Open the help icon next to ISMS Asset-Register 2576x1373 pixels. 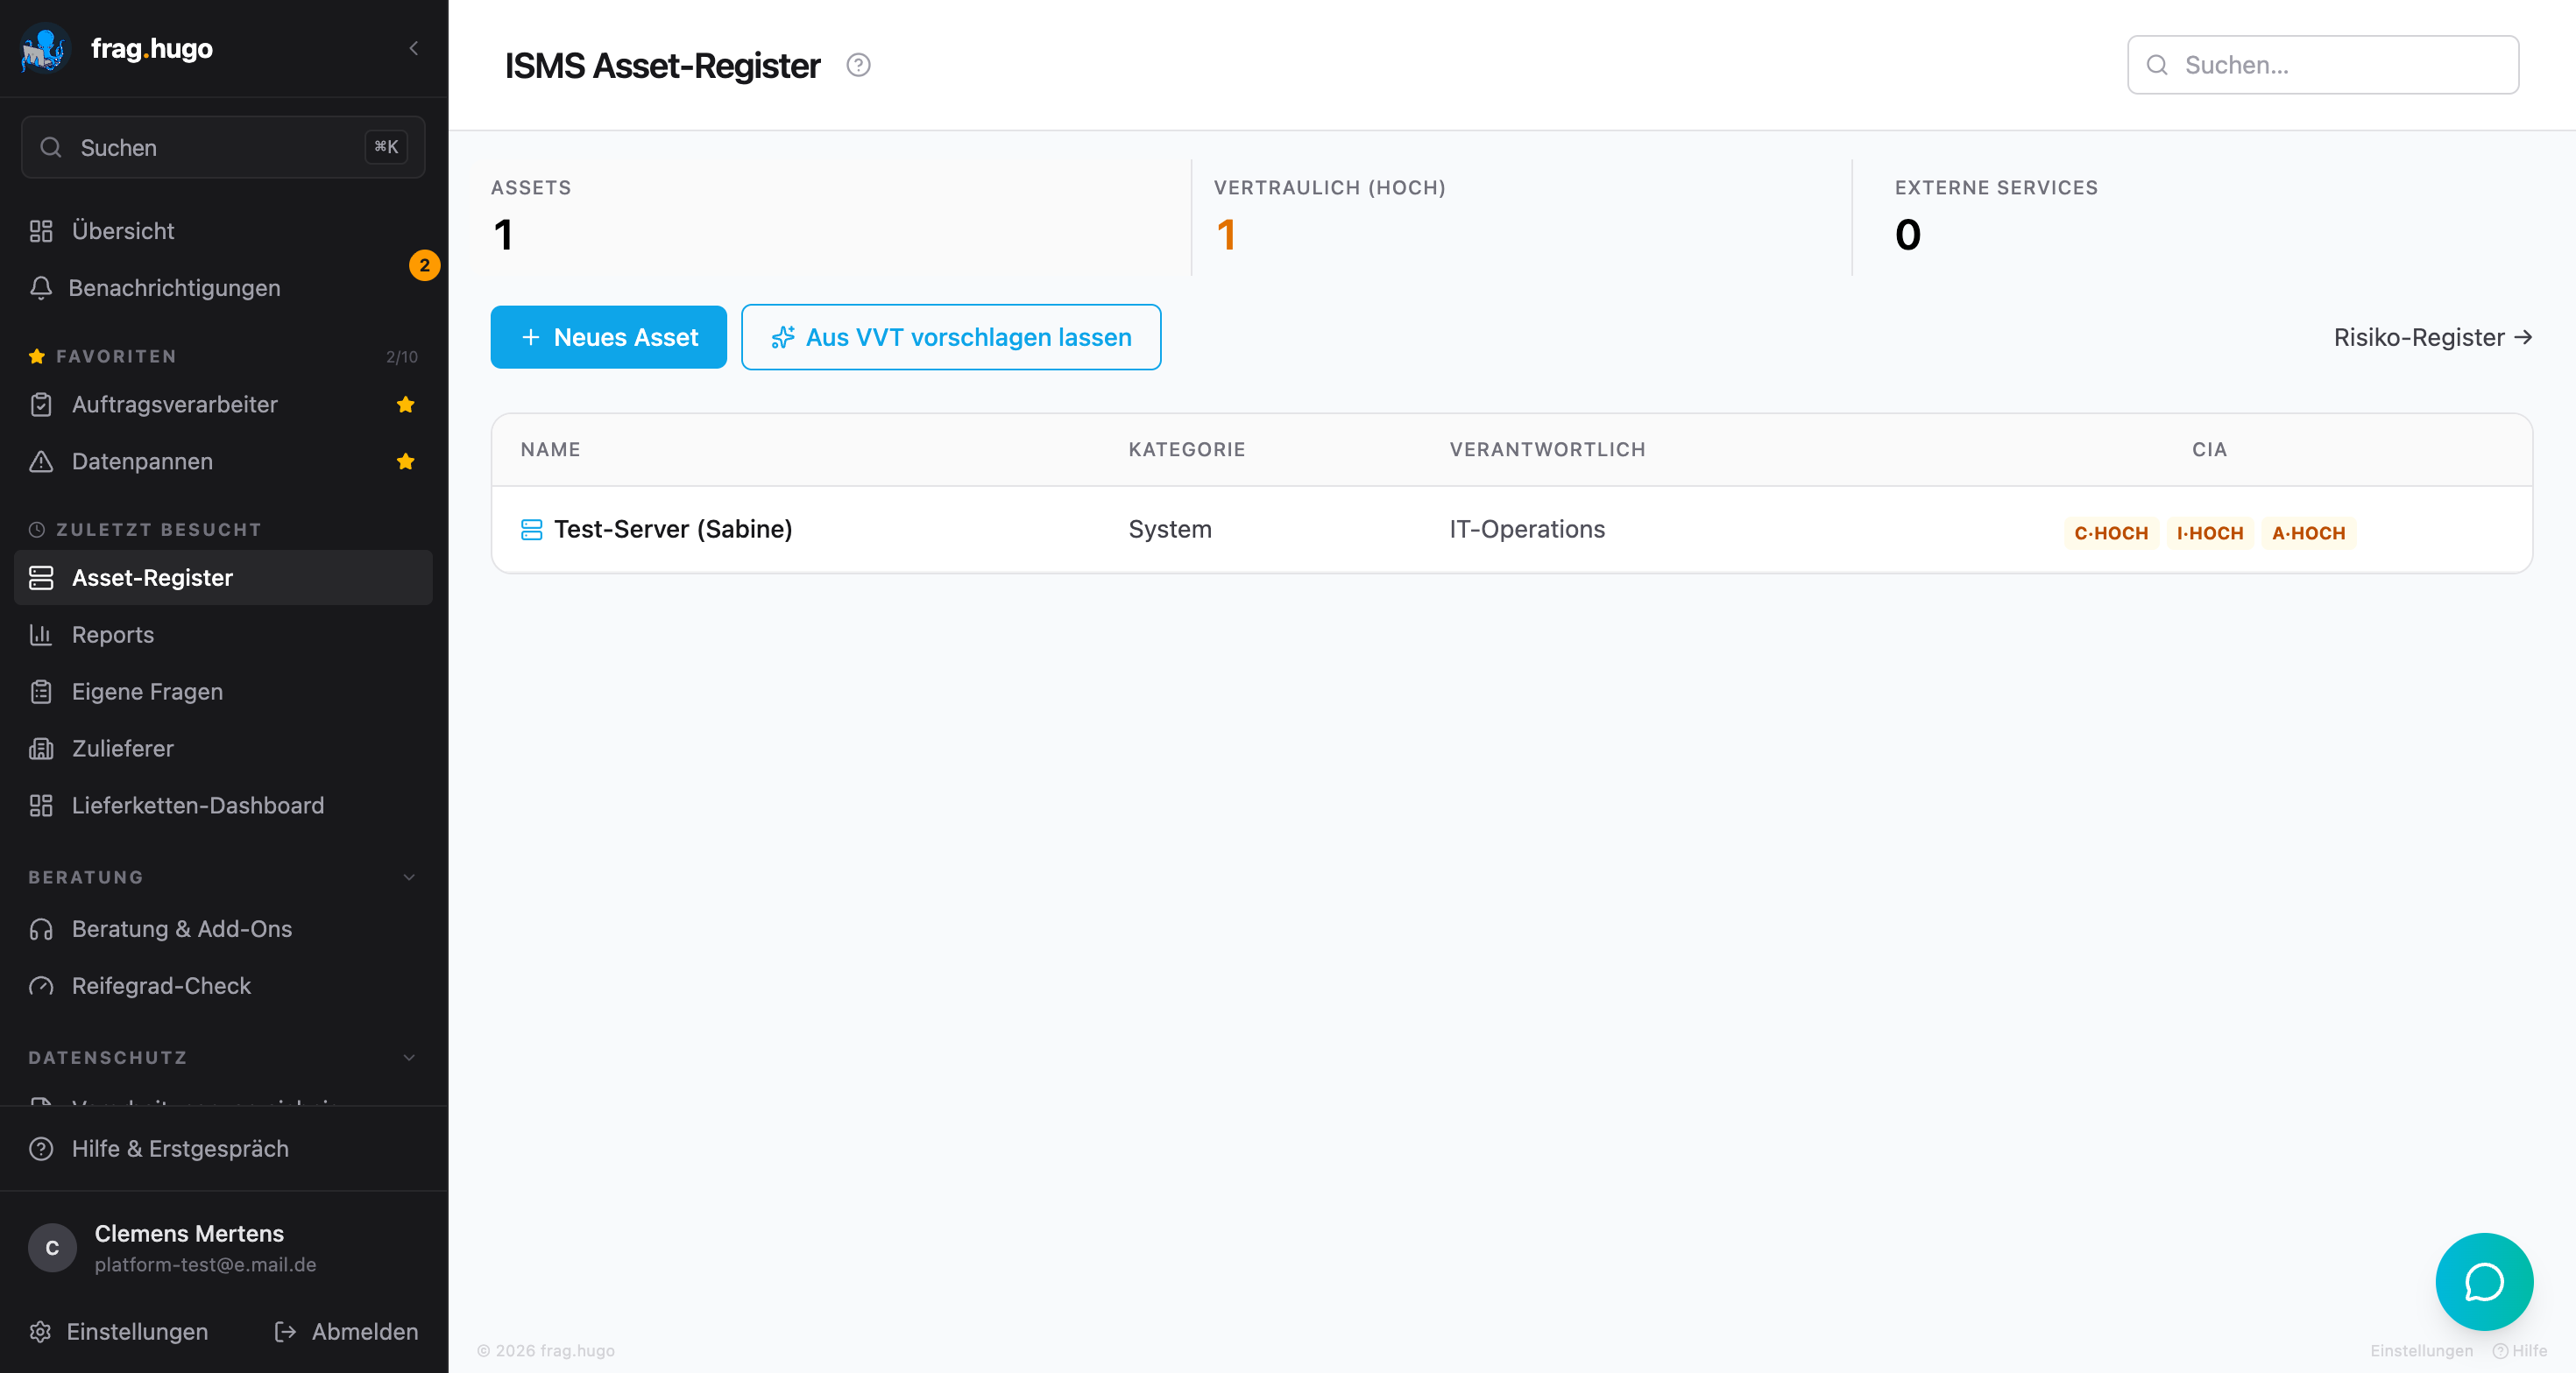tap(858, 65)
